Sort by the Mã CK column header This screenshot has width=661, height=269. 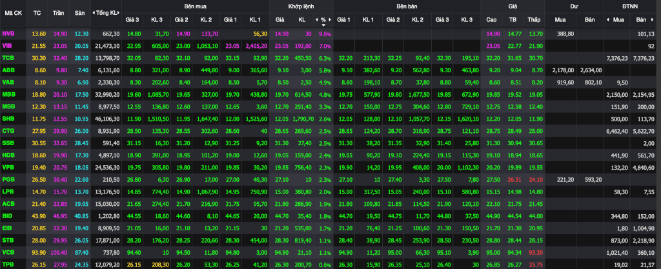tap(13, 13)
